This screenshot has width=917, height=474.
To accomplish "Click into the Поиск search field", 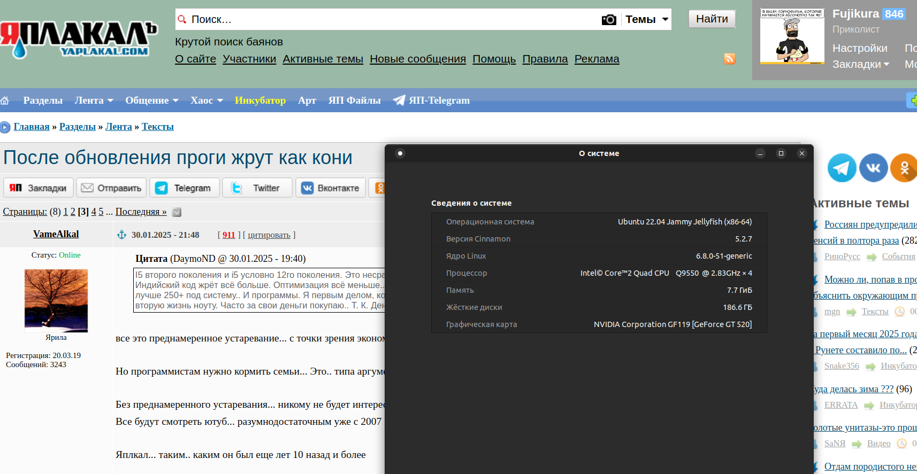I will click(x=393, y=19).
